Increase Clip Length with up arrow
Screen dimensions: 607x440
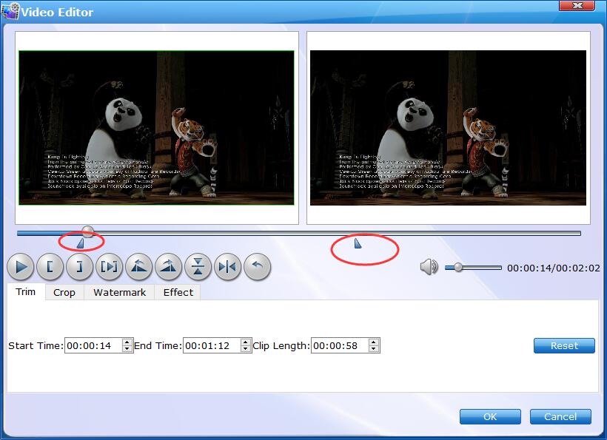tap(374, 342)
